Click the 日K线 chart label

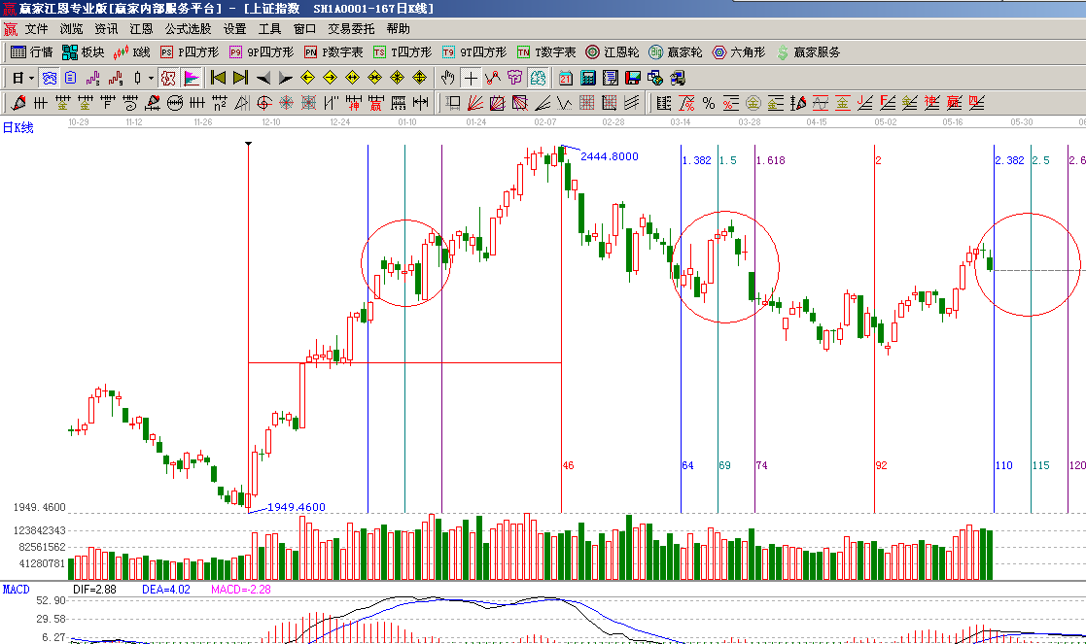(x=18, y=128)
